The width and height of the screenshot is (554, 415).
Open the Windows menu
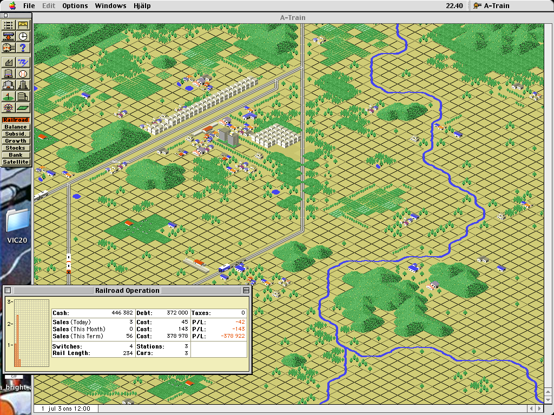(x=110, y=6)
